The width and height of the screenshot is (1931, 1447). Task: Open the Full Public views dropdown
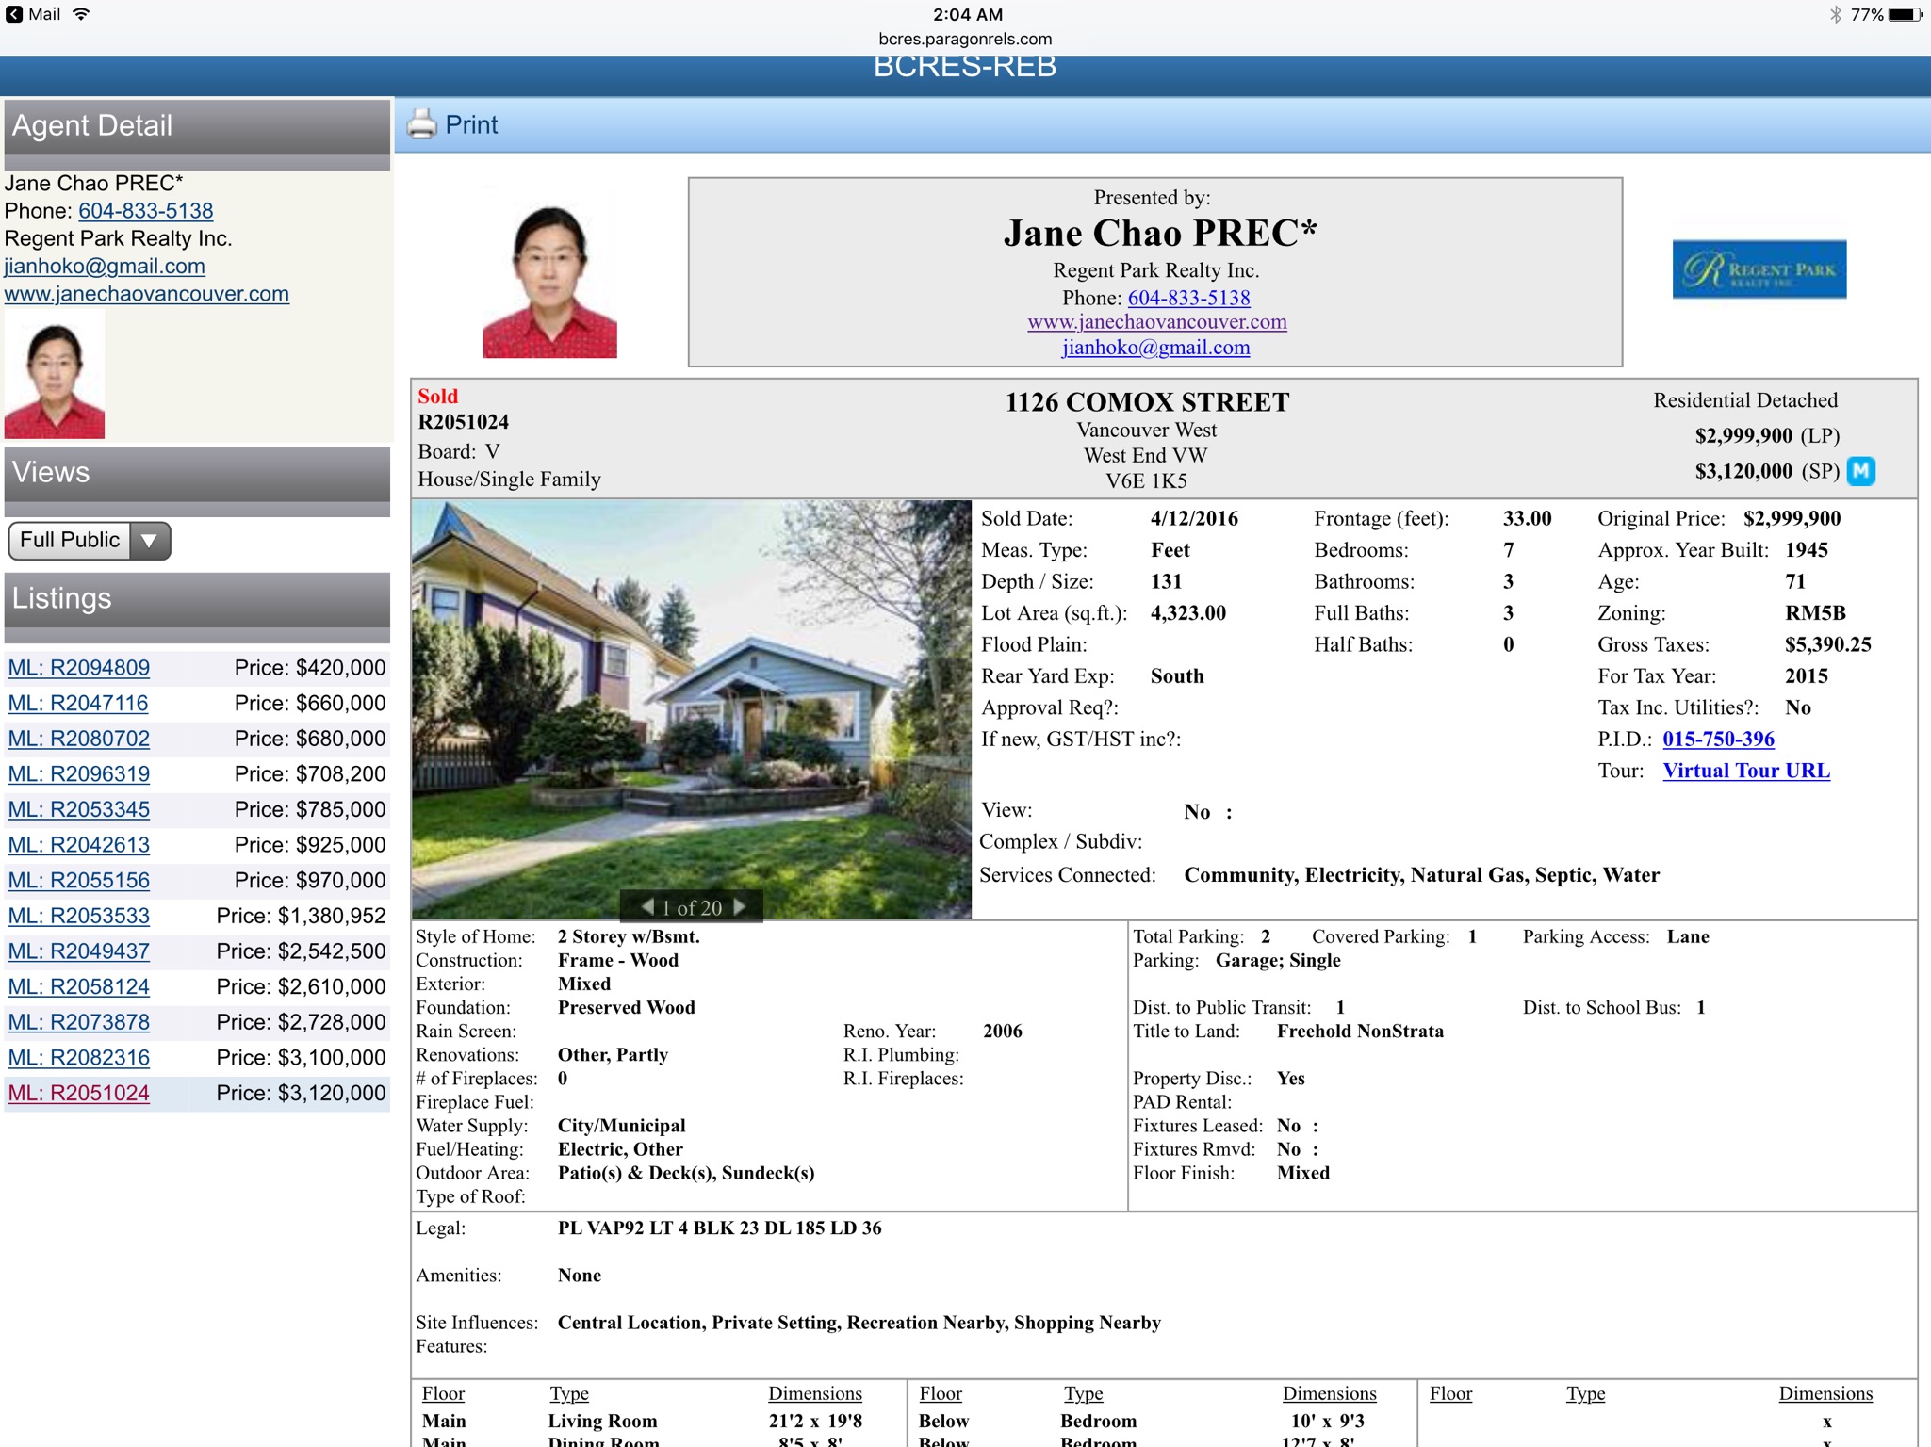point(71,540)
